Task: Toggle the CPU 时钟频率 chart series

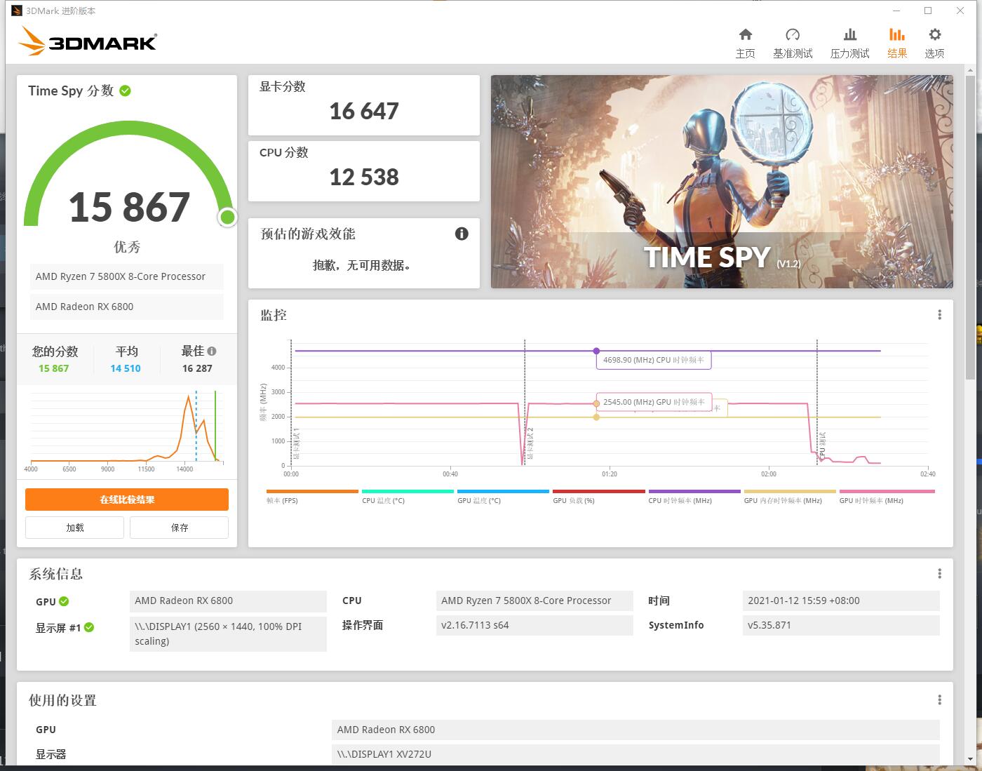Action: pos(694,495)
